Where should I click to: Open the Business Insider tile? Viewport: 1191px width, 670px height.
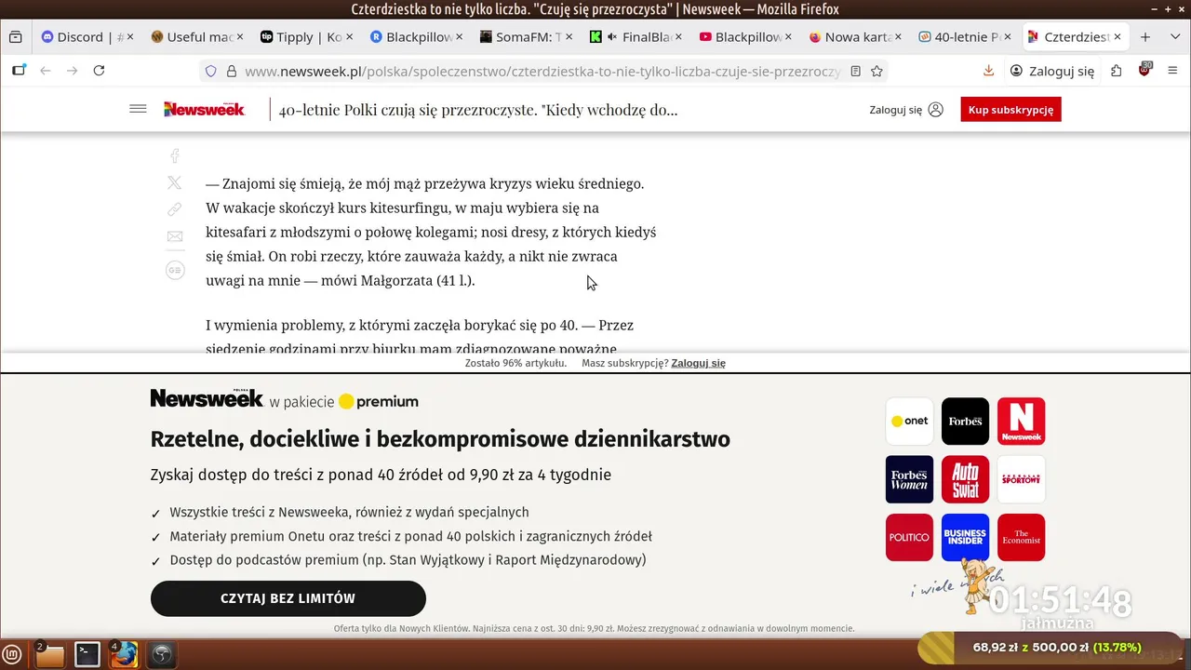965,537
